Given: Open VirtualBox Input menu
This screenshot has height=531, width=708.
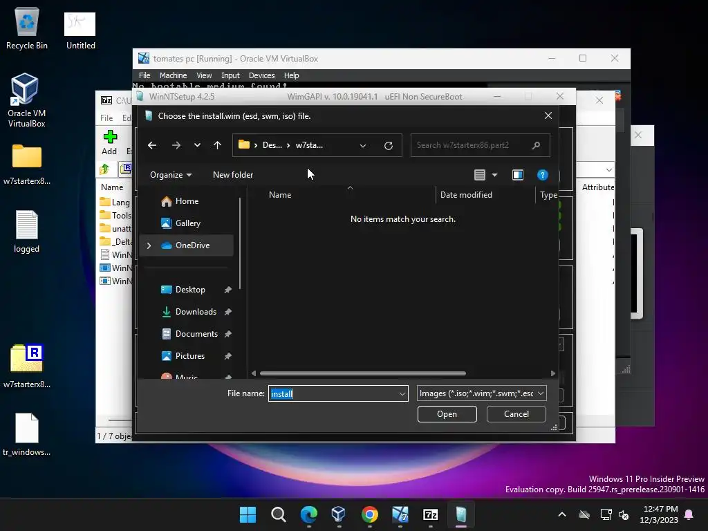Looking at the screenshot, I should (x=230, y=75).
